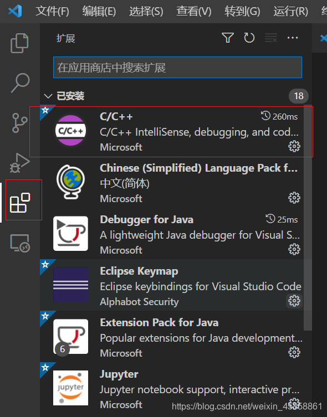The image size is (327, 417).
Task: Click the Jupyter extension logo
Action: click(x=70, y=388)
